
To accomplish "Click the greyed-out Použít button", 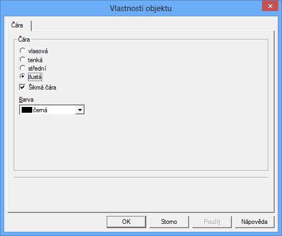I will 212,222.
